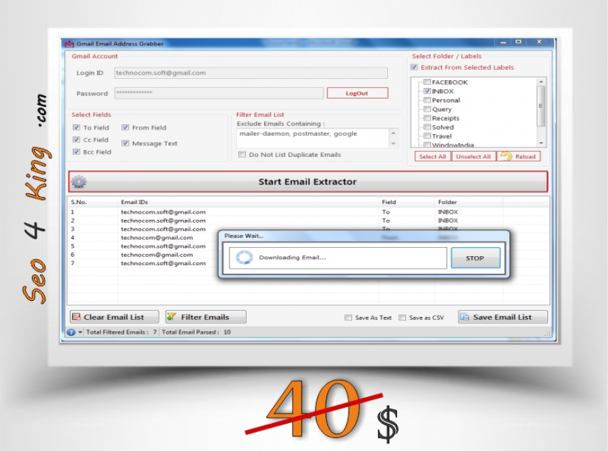
Task: Click the Folder column header
Action: (x=469, y=202)
